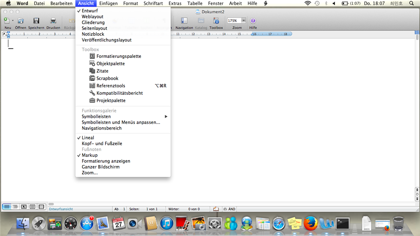This screenshot has height=236, width=420.
Task: Click the Drucken printer icon
Action: click(x=53, y=21)
